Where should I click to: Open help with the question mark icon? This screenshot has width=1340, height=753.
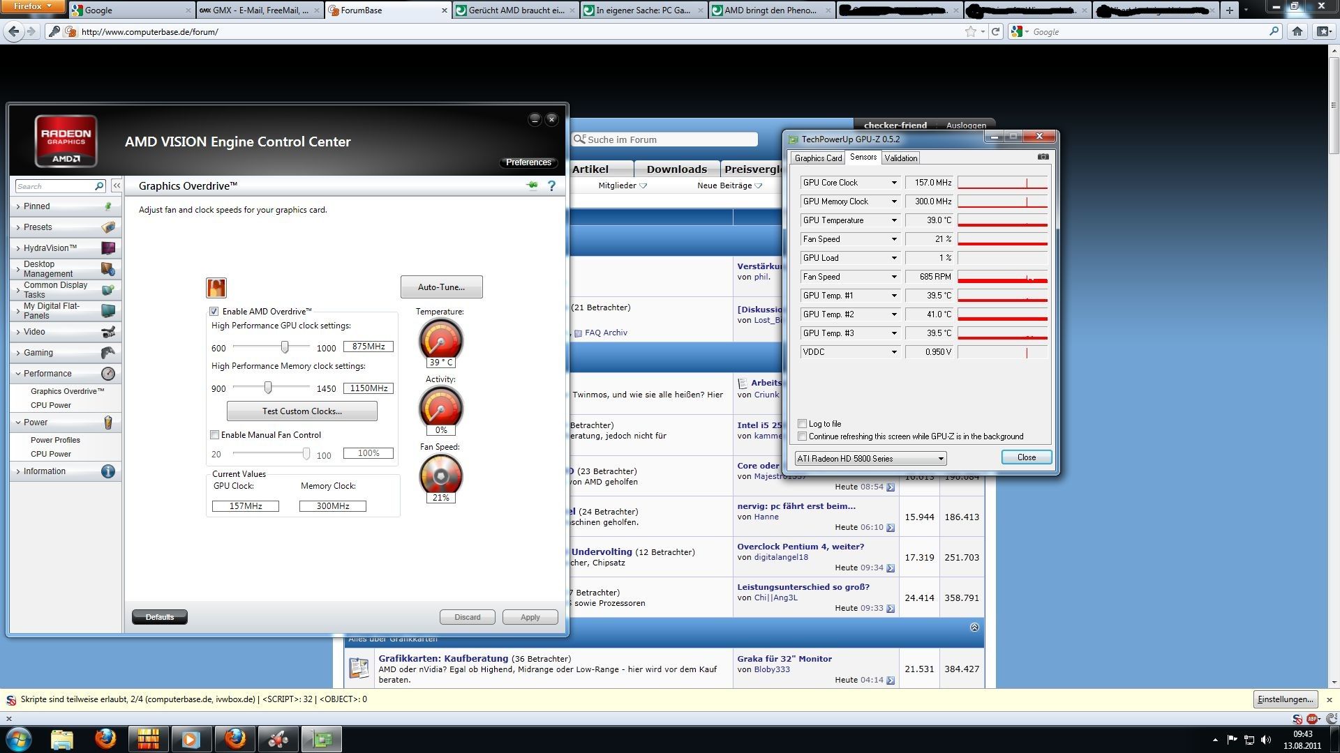[x=551, y=185]
